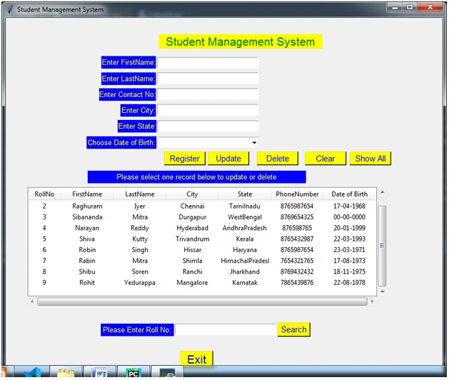Viewport: 449px width, 380px height.
Task: Click the Update button
Action: point(228,159)
